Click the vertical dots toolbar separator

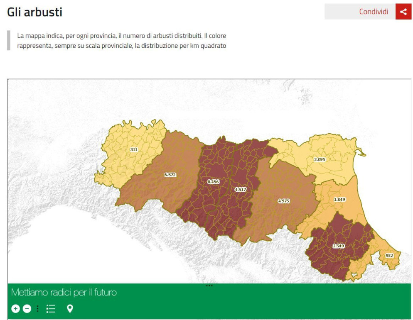coord(38,308)
